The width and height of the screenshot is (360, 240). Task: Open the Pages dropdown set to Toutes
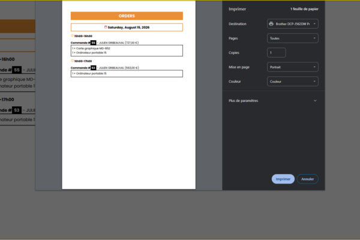(x=293, y=38)
